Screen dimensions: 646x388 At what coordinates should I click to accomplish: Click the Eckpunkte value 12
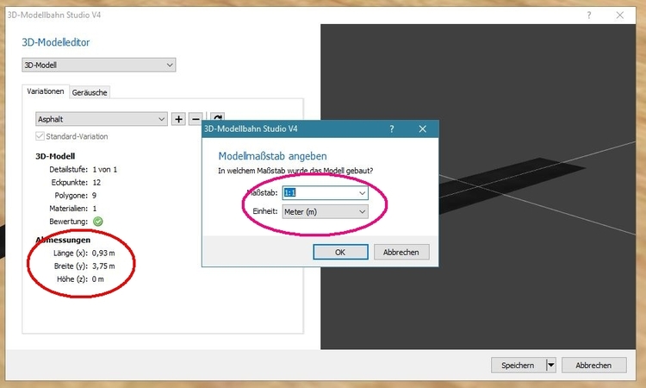tap(96, 182)
